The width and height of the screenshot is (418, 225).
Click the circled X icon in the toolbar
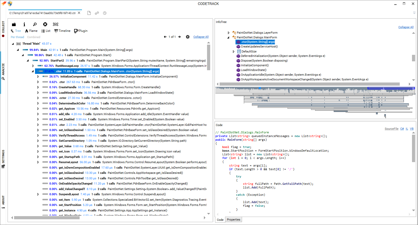pos(45,24)
